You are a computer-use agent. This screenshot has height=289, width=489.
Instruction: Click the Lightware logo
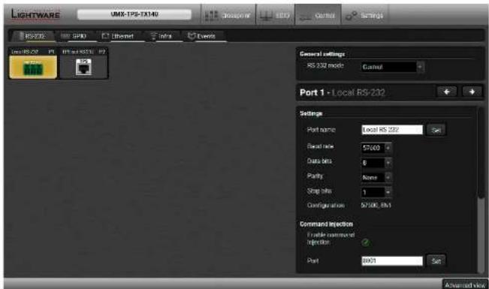35,14
